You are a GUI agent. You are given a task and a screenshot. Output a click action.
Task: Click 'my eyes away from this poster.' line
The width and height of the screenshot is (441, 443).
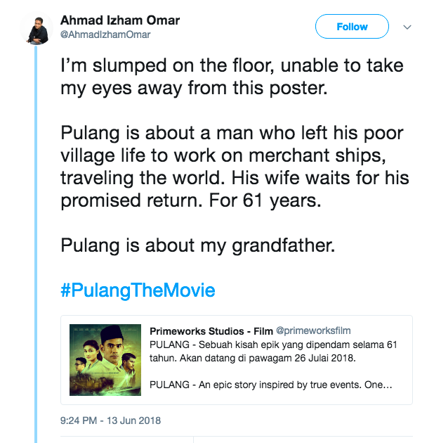coord(194,88)
